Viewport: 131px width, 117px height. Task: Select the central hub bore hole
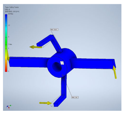57,67
